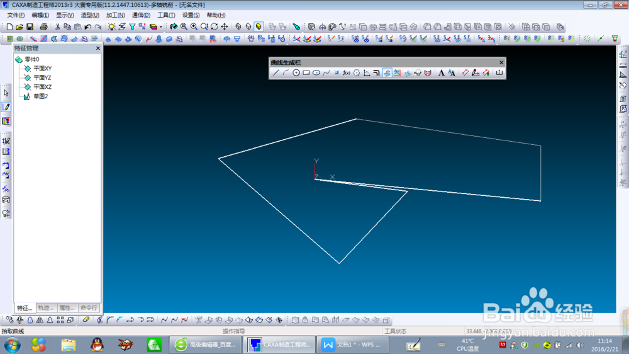Select the offset curve tool
The width and height of the screenshot is (629, 354).
coord(377,72)
